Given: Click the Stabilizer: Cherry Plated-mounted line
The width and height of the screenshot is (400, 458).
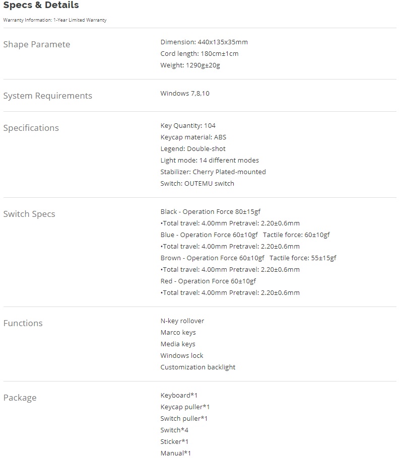Looking at the screenshot, I should click(x=213, y=172).
